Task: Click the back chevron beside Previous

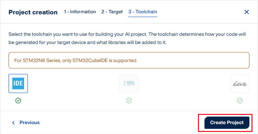Action: [x=13, y=122]
